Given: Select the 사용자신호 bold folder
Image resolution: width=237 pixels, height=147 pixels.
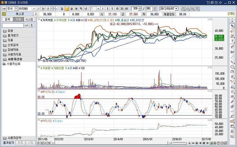Looking at the screenshot, I should point(19,59).
